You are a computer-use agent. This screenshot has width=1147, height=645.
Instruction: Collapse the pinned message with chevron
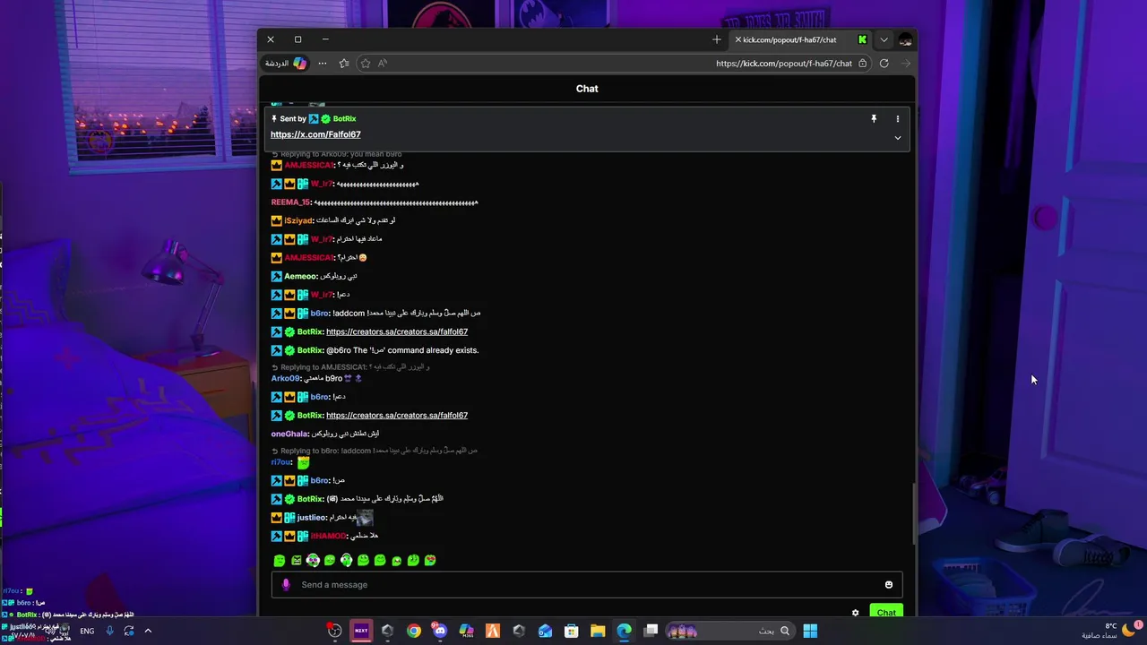click(897, 137)
